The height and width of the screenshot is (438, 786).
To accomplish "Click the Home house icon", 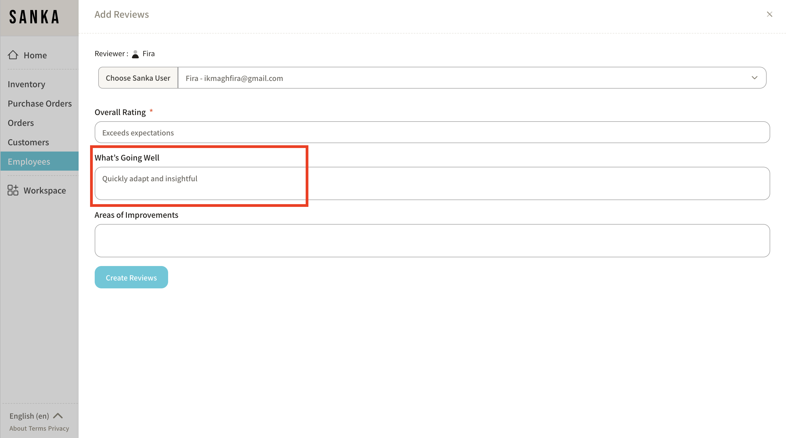I will pos(13,55).
